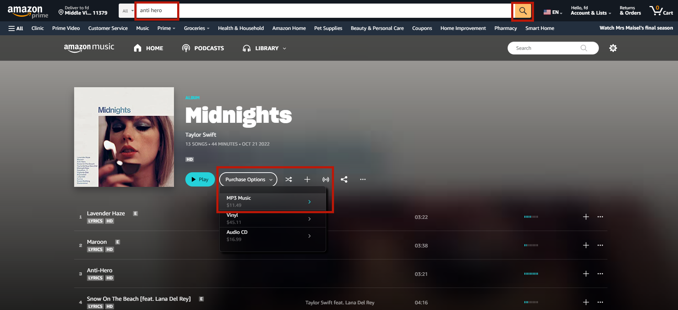
Task: Click Watch Mrs Maisel's final season
Action: pos(636,28)
